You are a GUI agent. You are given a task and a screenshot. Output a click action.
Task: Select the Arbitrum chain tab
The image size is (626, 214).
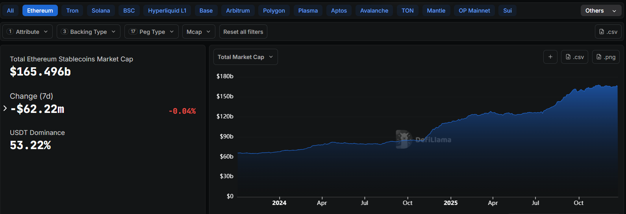pyautogui.click(x=238, y=11)
